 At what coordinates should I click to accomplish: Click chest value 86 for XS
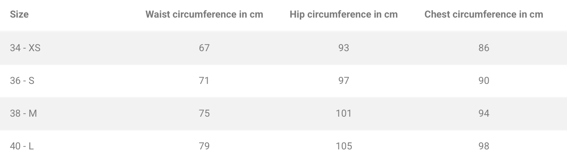pyautogui.click(x=484, y=48)
